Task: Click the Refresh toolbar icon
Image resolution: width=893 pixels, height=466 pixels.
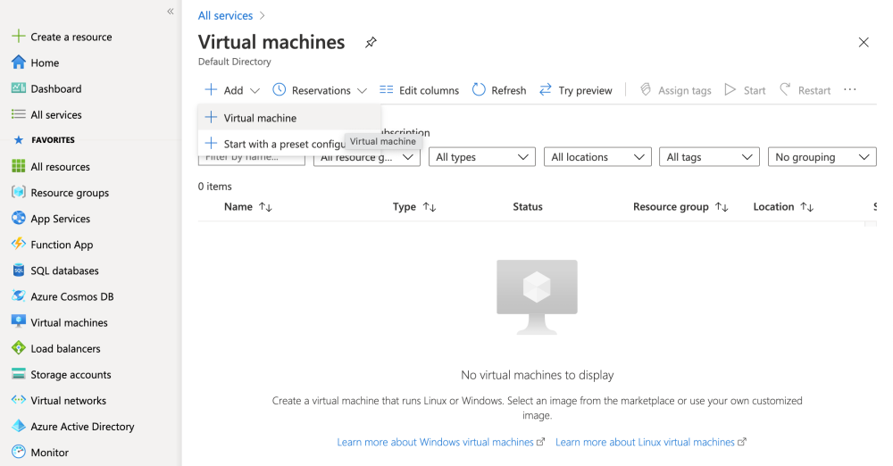Action: coord(480,90)
